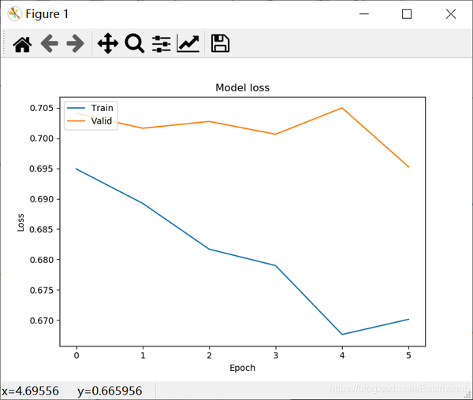The width and height of the screenshot is (473, 400).
Task: Click the 0.670 y-axis tick label
Action: [x=41, y=320]
